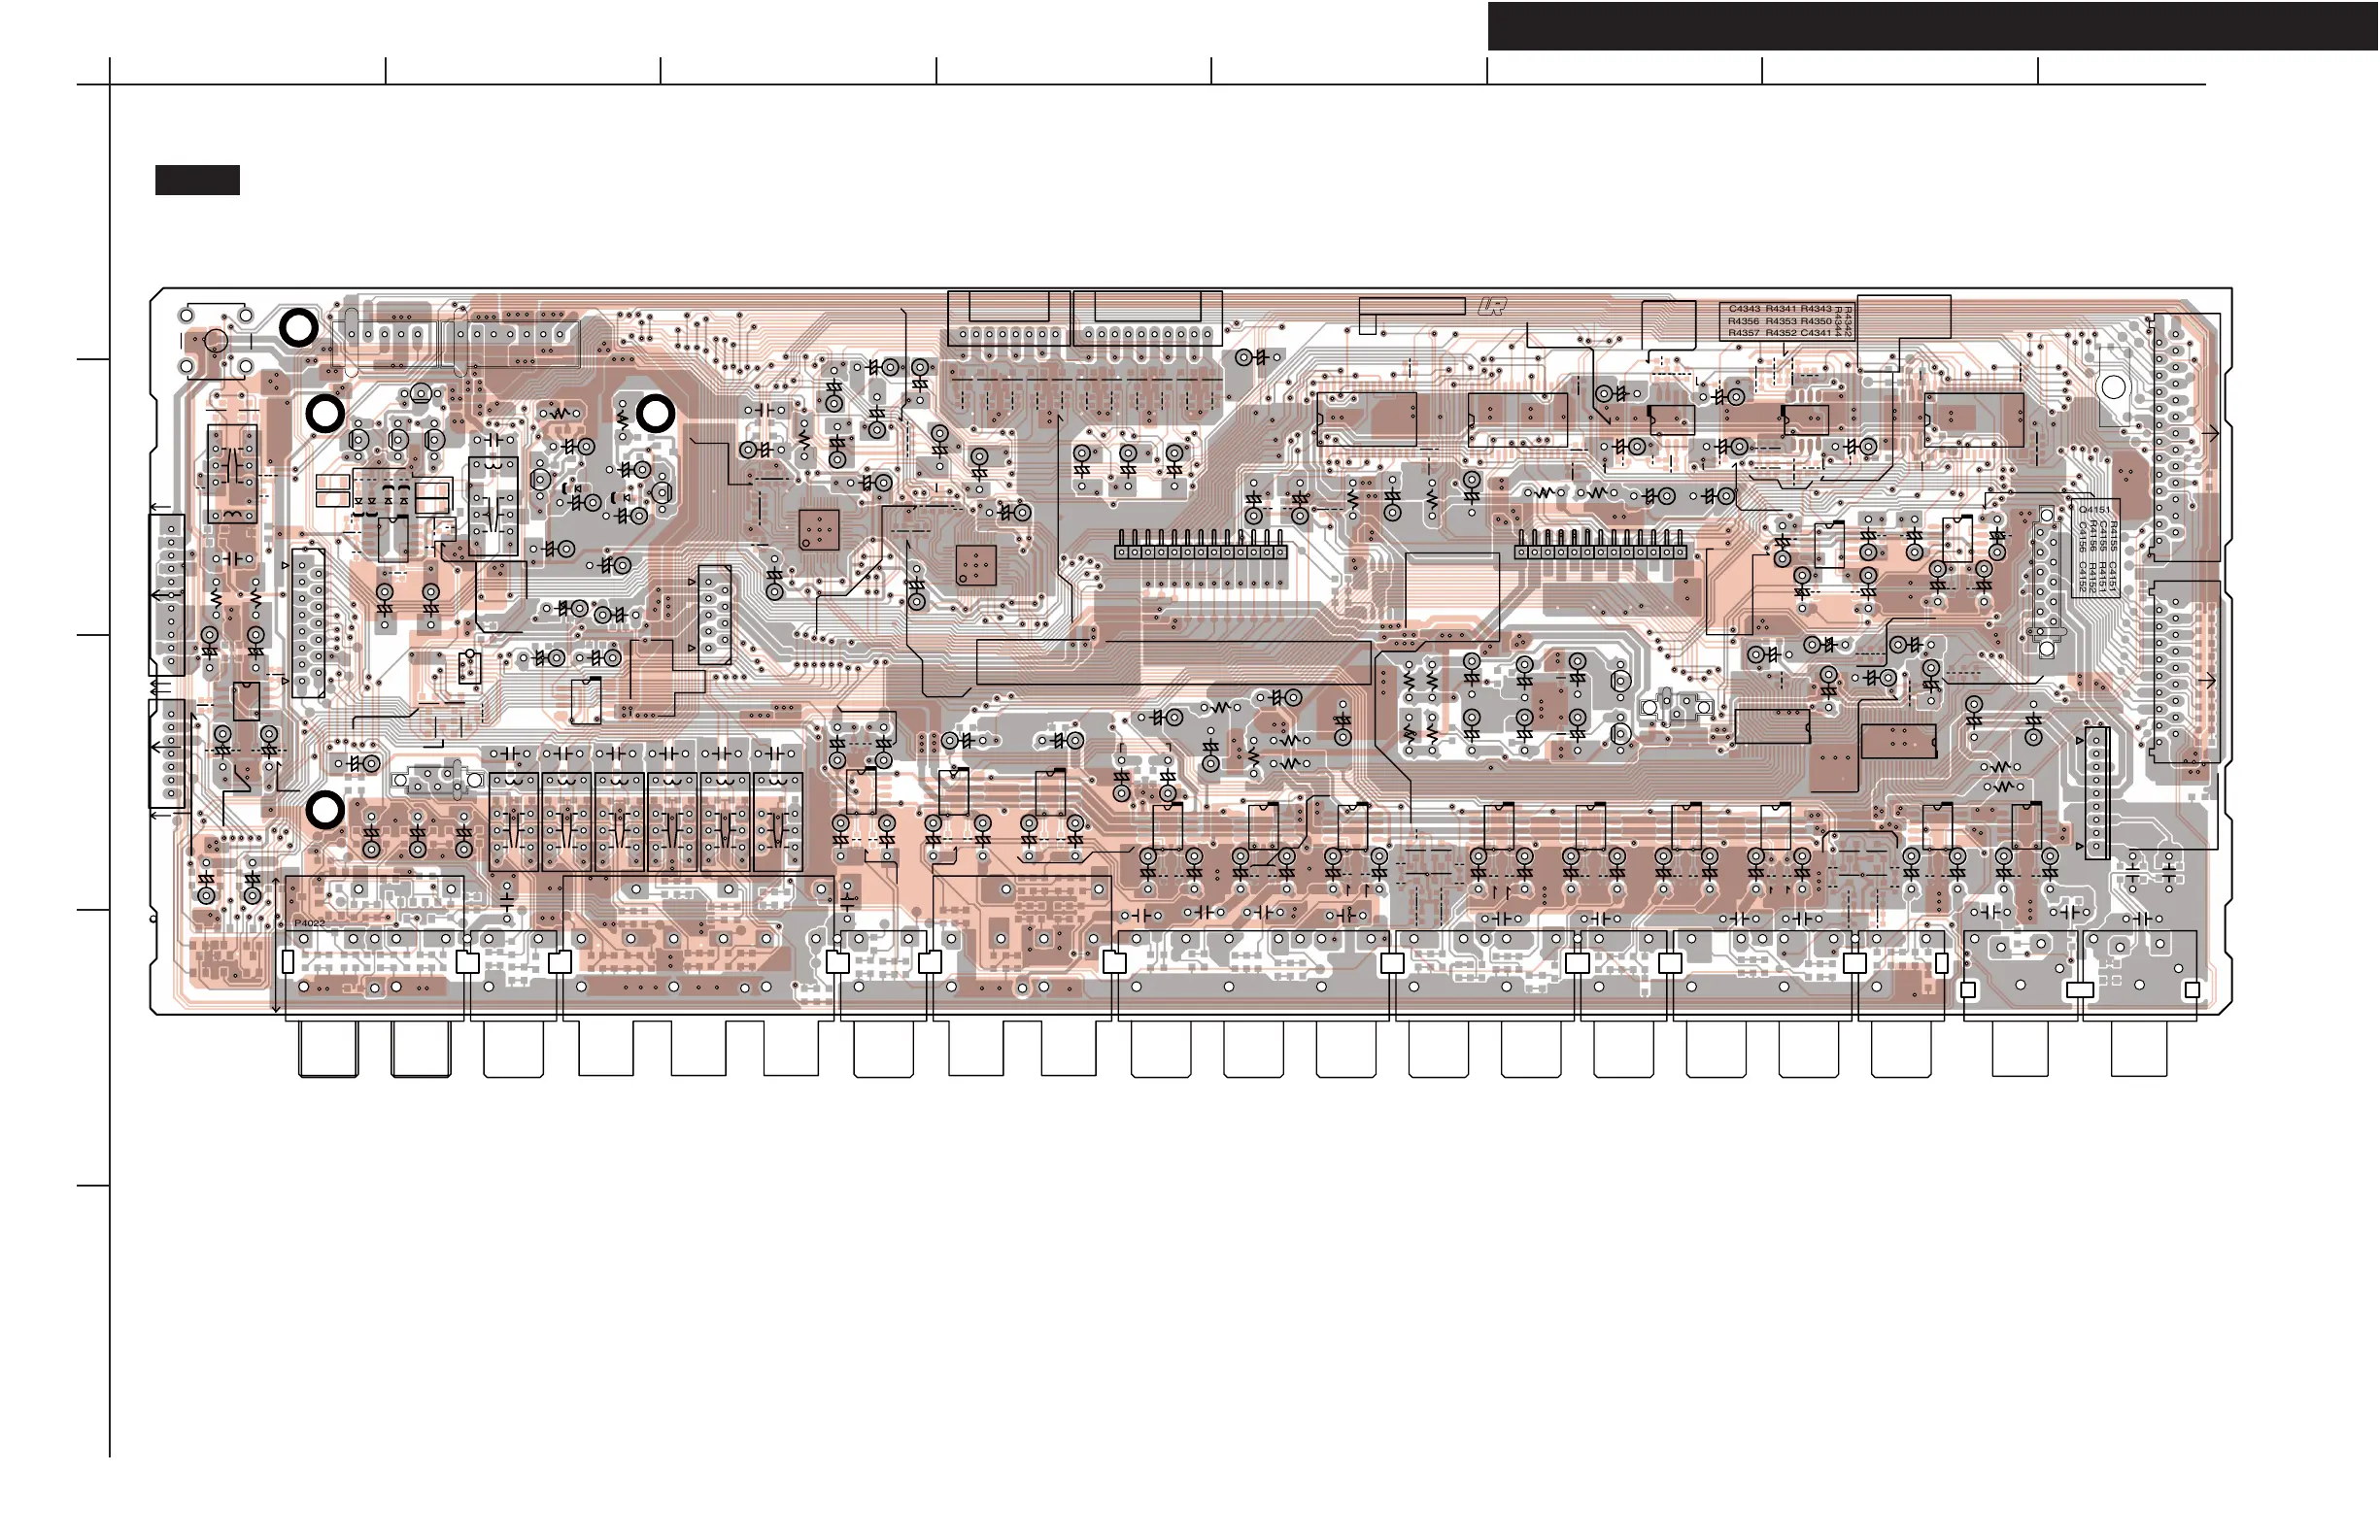Click the rightmost jack outline at bottom
Viewport: 2380px width, 1540px height.
point(2139,1050)
